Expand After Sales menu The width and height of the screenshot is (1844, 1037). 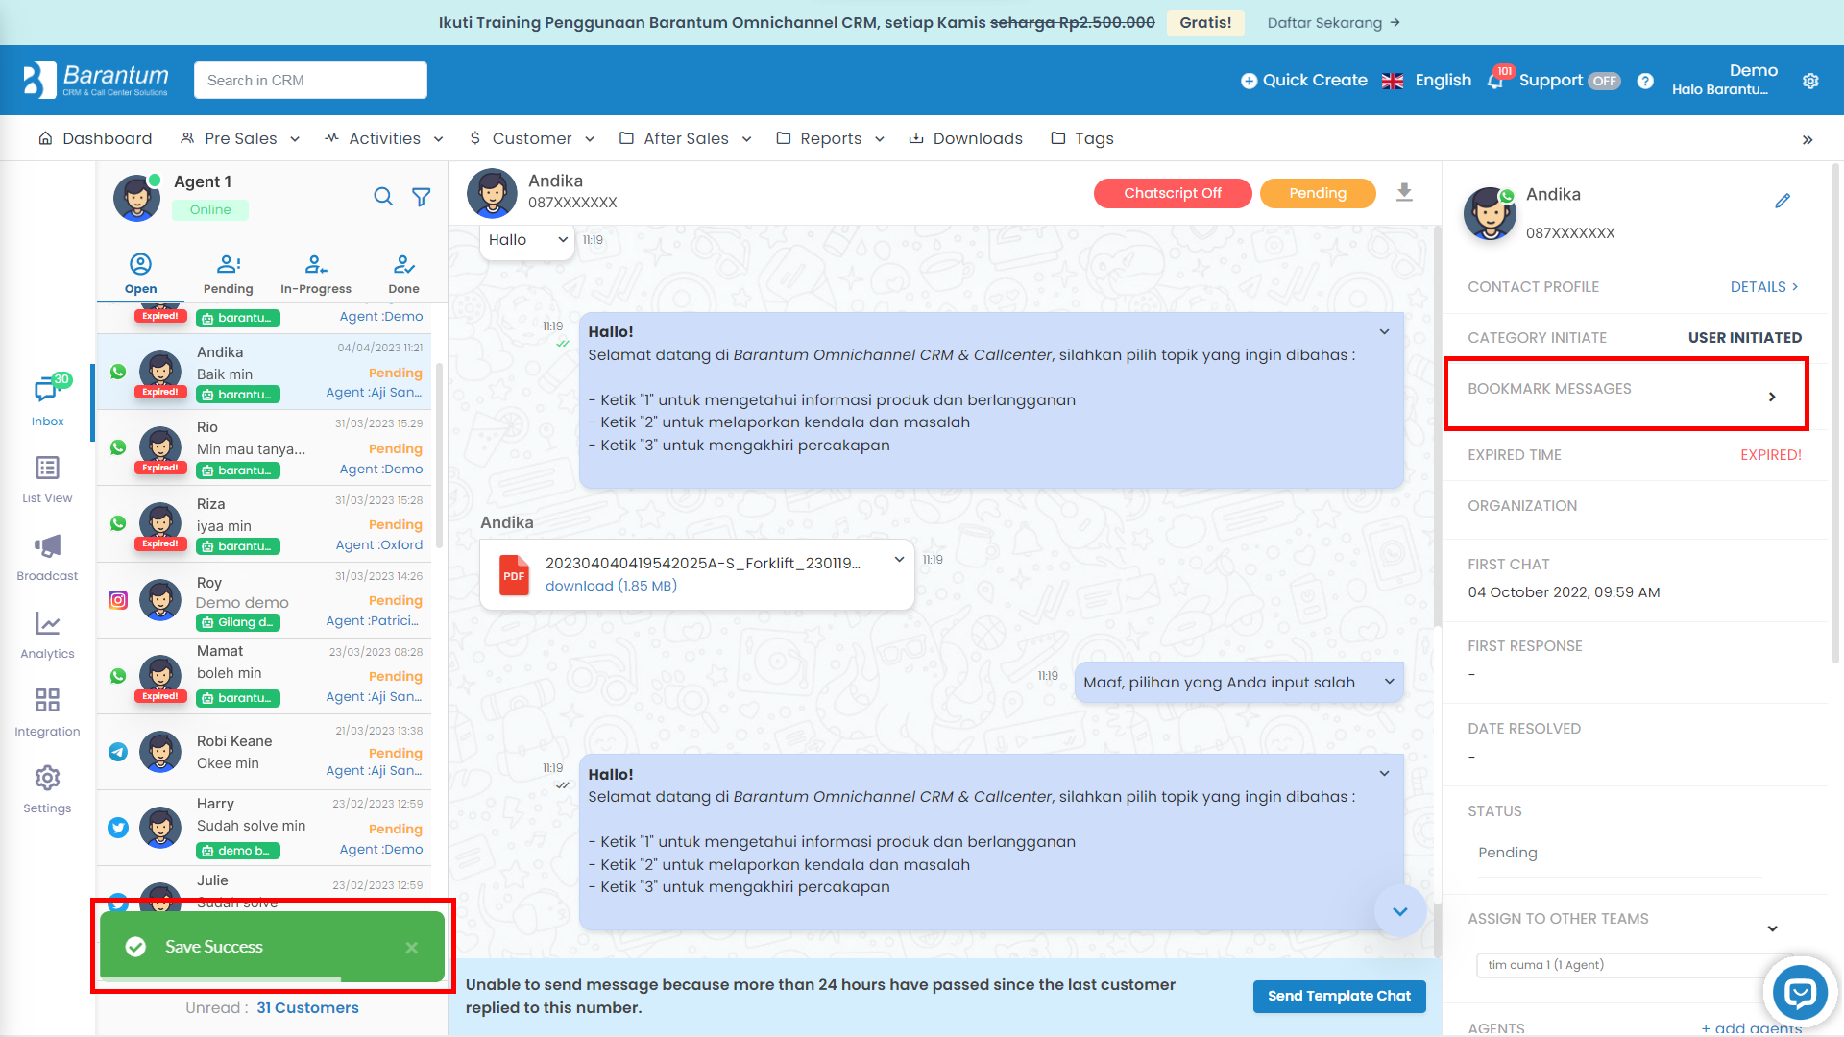coord(685,138)
